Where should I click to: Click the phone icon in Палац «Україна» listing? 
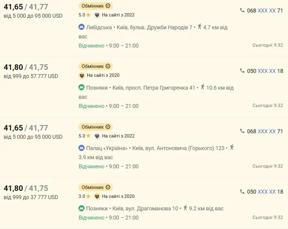tap(242, 131)
